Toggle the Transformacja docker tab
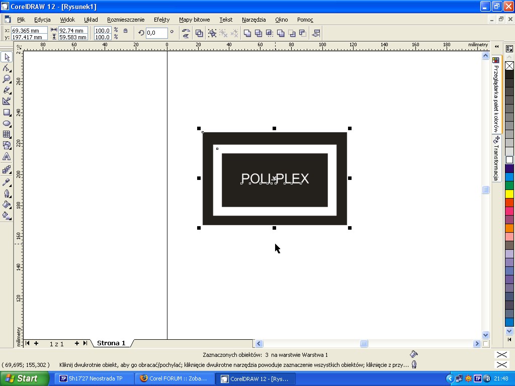The width and height of the screenshot is (515, 386). click(496, 159)
